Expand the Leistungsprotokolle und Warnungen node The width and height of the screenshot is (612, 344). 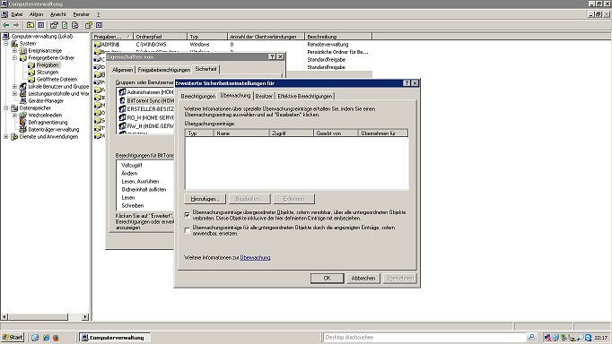[x=15, y=94]
